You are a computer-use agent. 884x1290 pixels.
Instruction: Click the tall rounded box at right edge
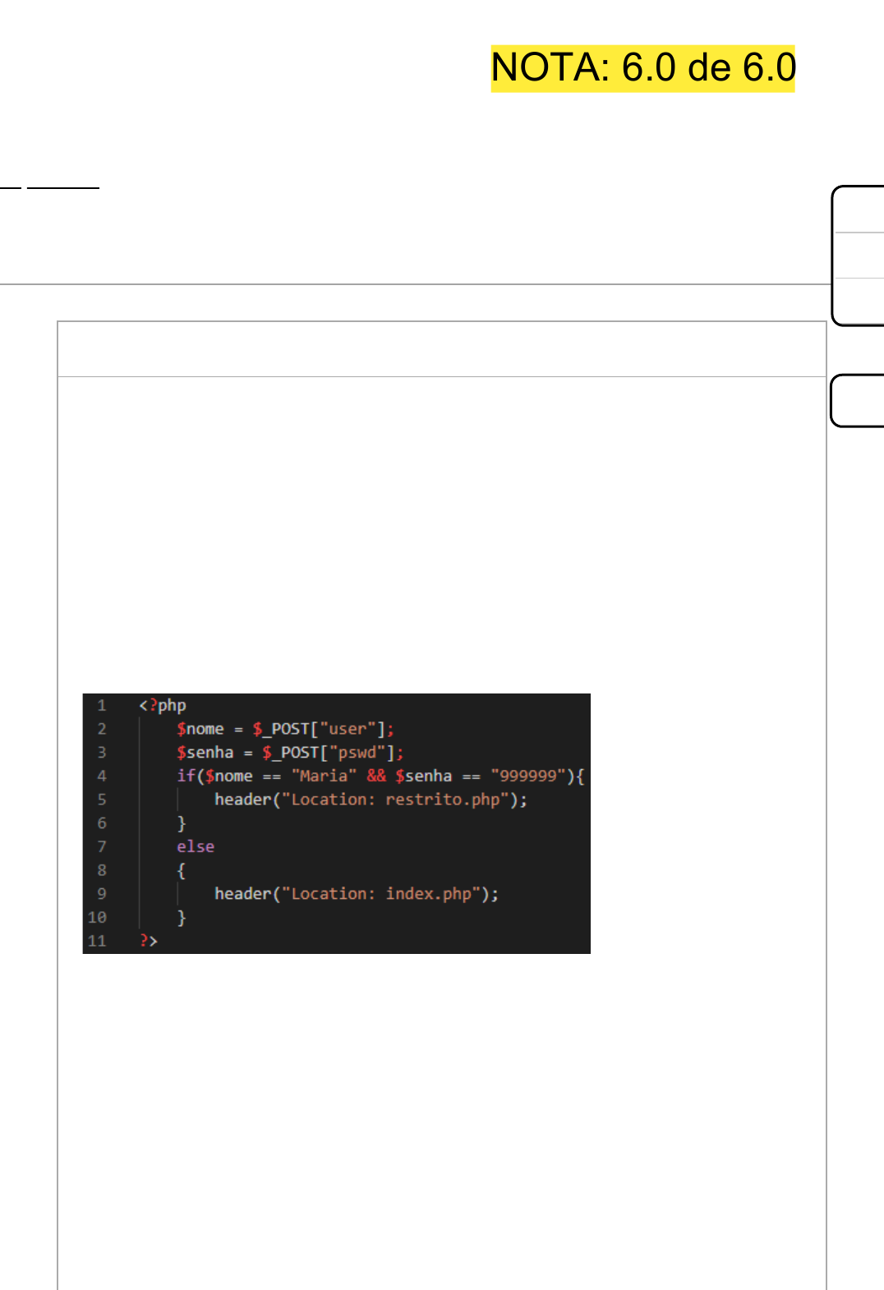click(858, 256)
